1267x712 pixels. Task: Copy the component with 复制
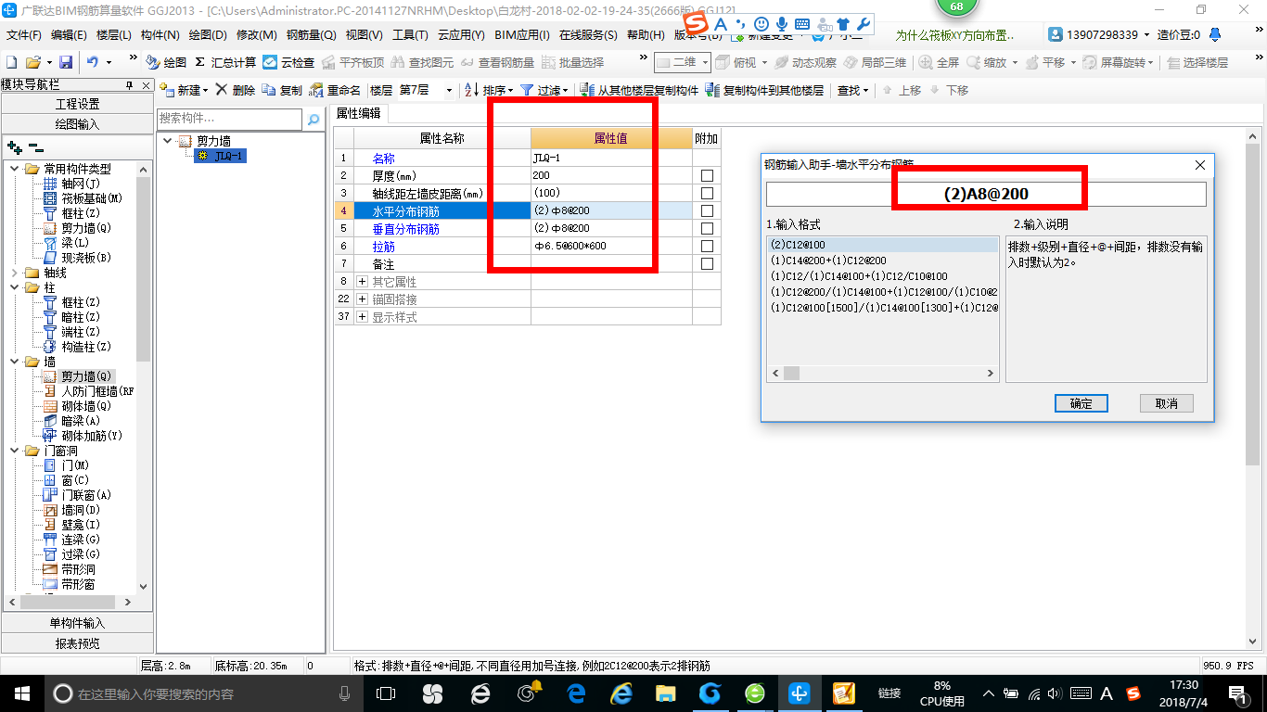[282, 90]
